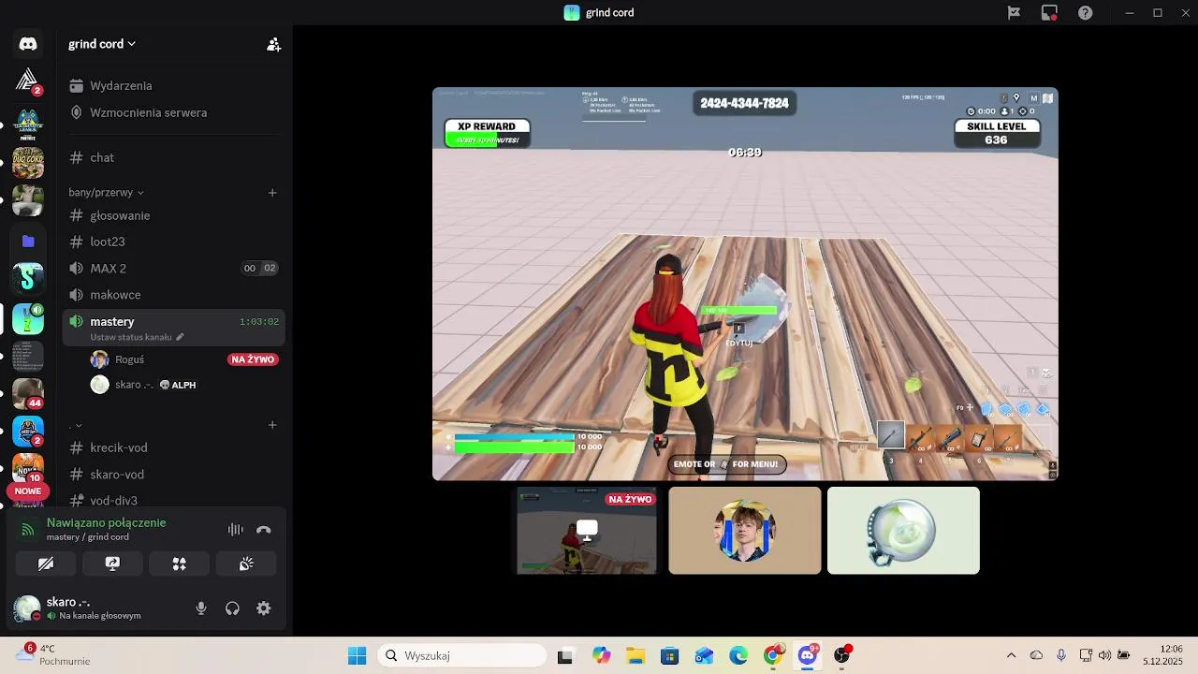Open the server icon with 44 badge

point(28,392)
